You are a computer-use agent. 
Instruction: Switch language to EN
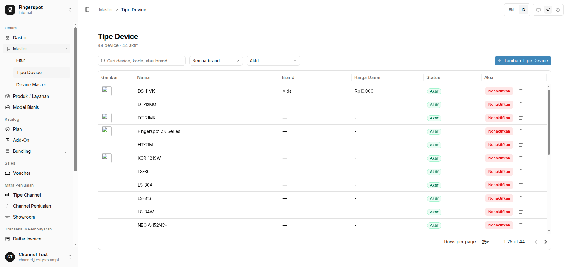point(511,10)
